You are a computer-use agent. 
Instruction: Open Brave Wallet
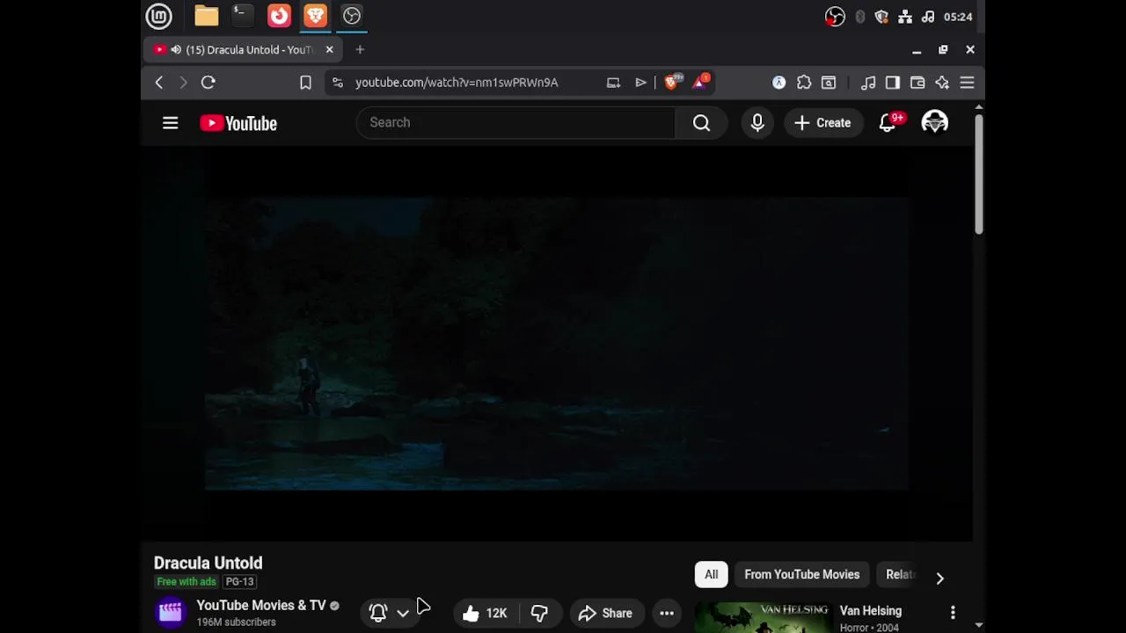pos(918,82)
